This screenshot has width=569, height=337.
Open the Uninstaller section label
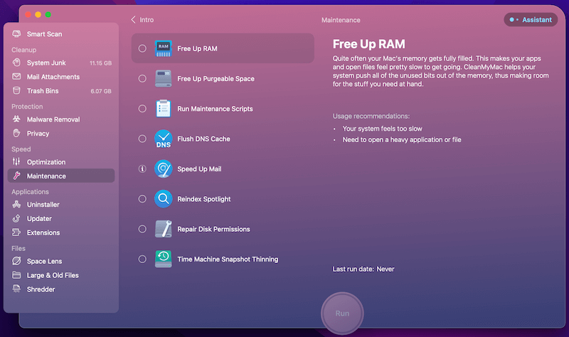[x=43, y=205]
